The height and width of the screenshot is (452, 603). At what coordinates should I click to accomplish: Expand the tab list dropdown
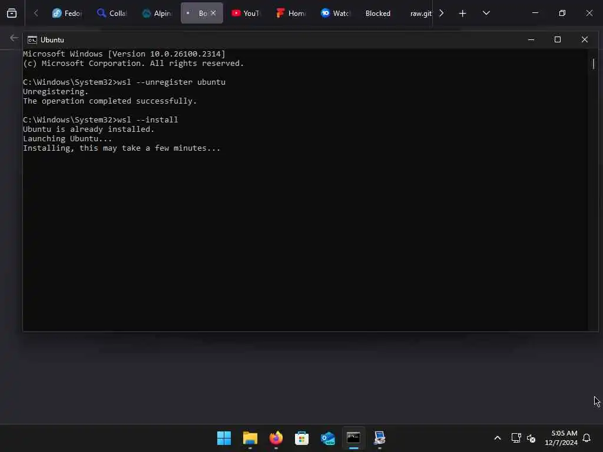point(486,13)
